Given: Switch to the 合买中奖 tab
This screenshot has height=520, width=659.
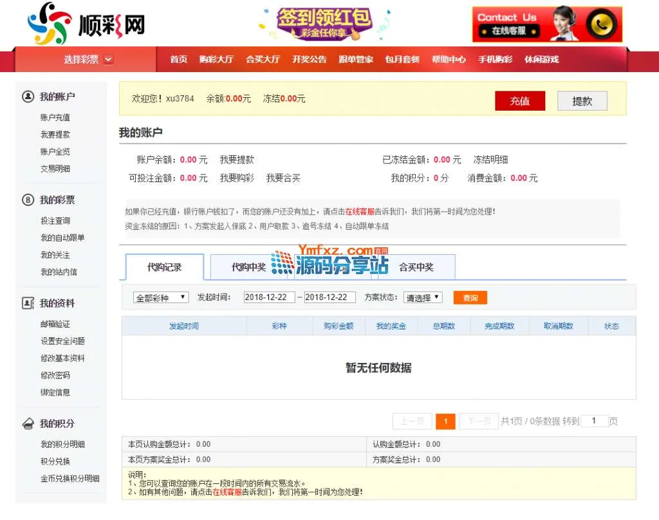Looking at the screenshot, I should 416,267.
